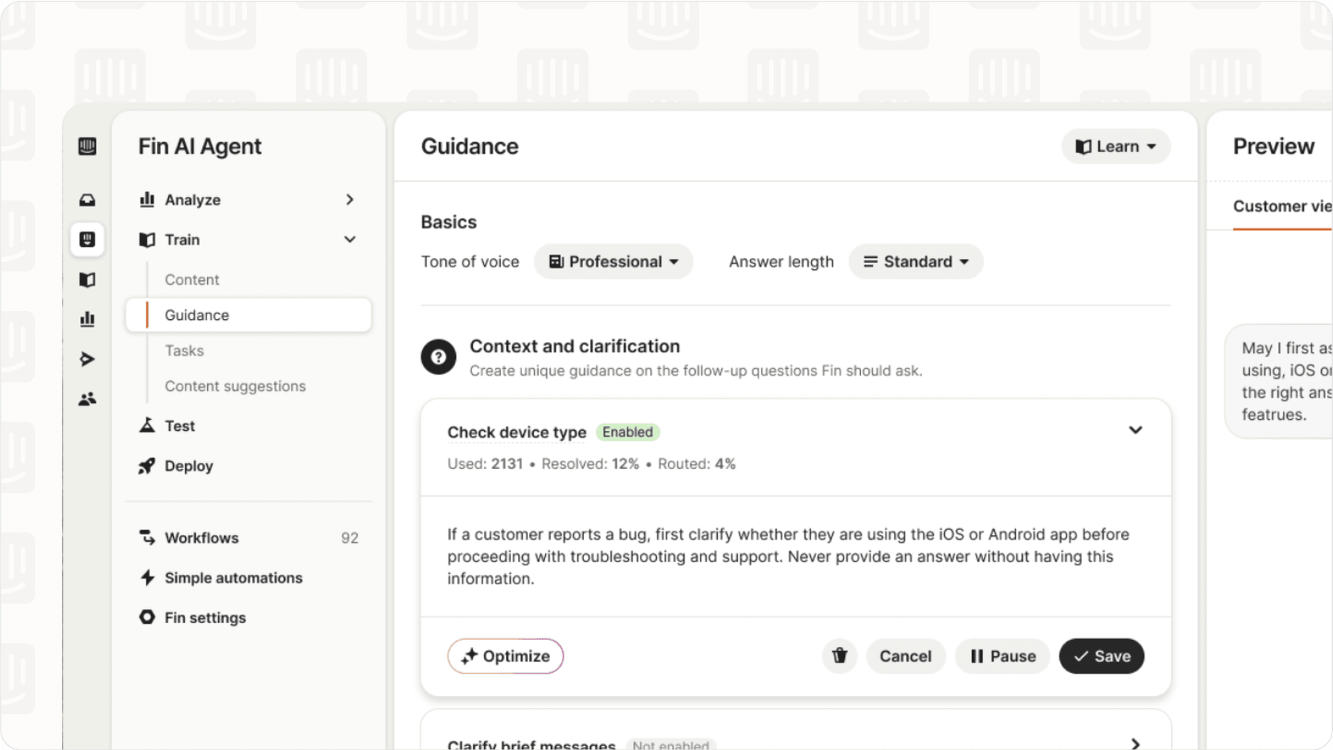Click the Deploy rocket icon
The width and height of the screenshot is (1333, 750).
pyautogui.click(x=147, y=466)
